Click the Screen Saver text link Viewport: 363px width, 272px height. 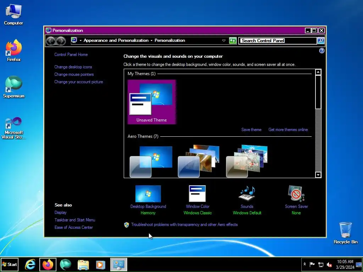click(296, 206)
